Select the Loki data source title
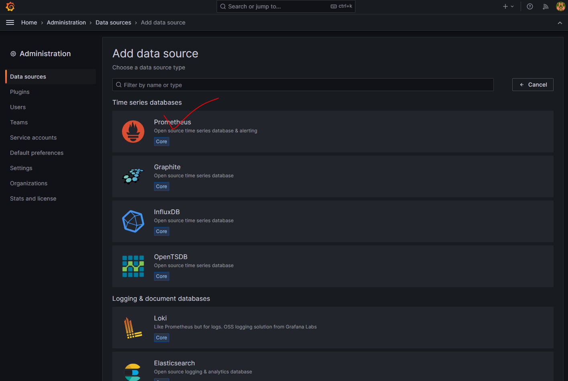Image resolution: width=568 pixels, height=381 pixels. click(x=160, y=318)
